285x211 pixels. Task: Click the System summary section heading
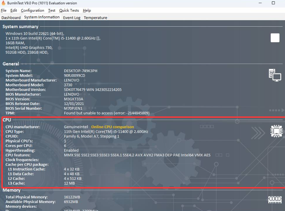point(20,27)
